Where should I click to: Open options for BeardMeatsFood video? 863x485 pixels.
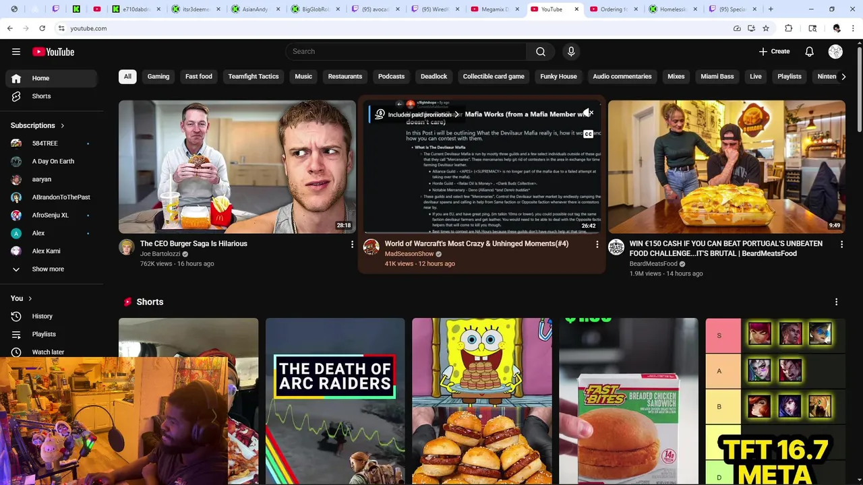841,245
